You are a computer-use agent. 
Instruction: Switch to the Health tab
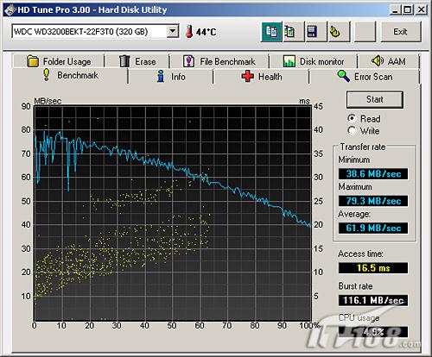tap(262, 77)
